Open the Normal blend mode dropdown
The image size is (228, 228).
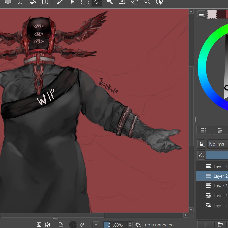coord(218,144)
